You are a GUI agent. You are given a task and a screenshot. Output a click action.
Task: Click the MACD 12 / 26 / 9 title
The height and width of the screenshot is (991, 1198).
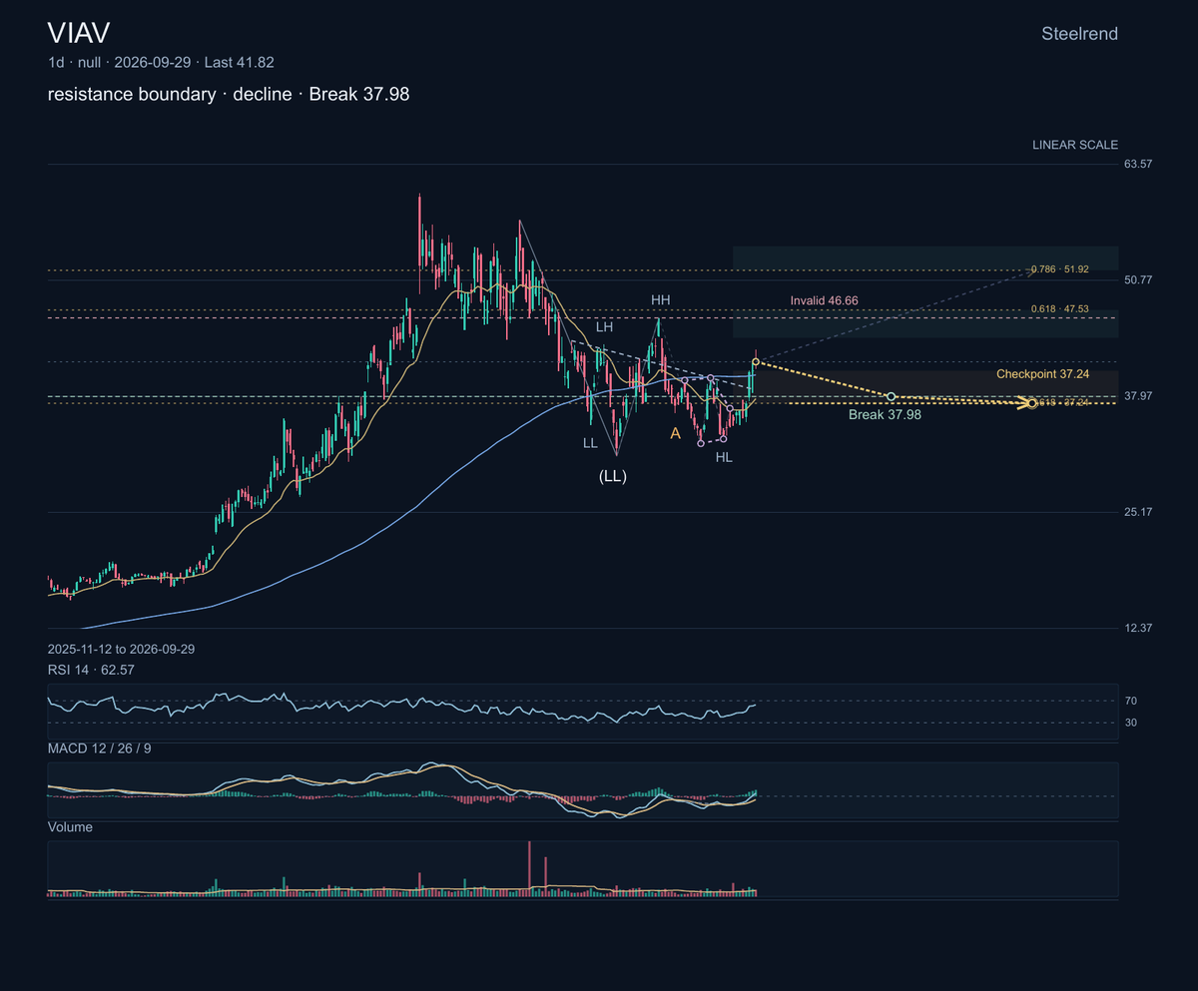[x=100, y=747]
